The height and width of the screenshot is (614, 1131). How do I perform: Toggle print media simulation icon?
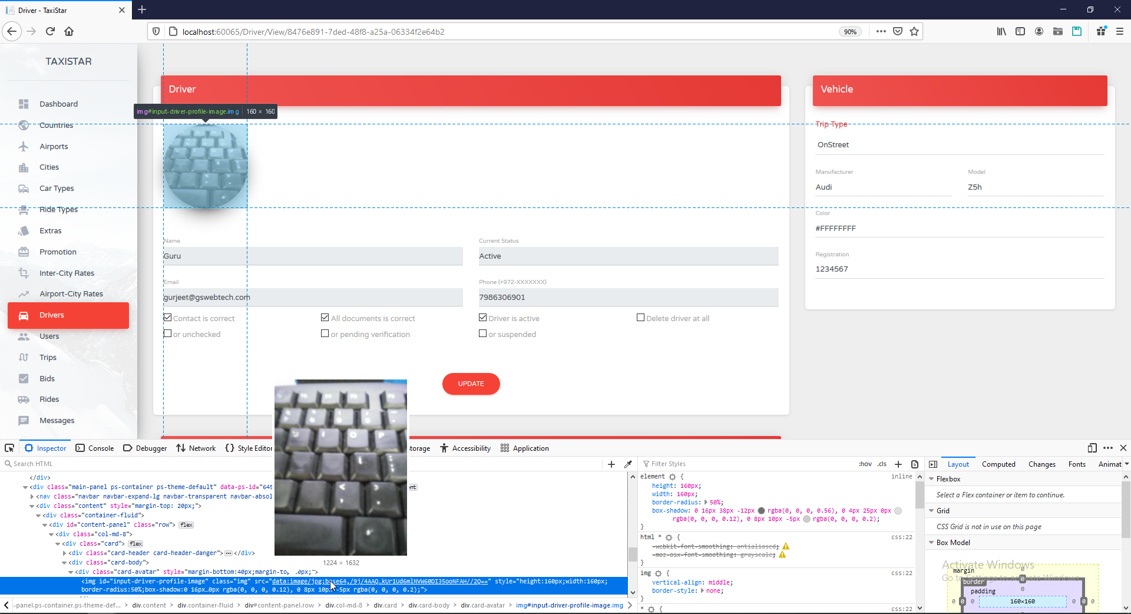click(x=915, y=464)
